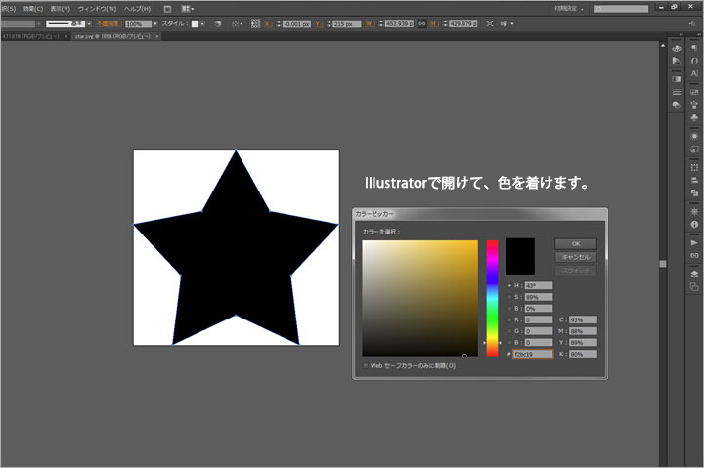Open the Appearance panel sun icon
This screenshot has width=704, height=468.
pyautogui.click(x=694, y=136)
